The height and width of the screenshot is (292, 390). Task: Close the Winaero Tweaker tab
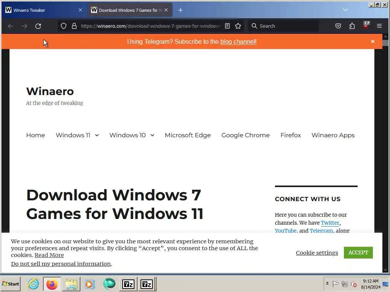click(80, 10)
